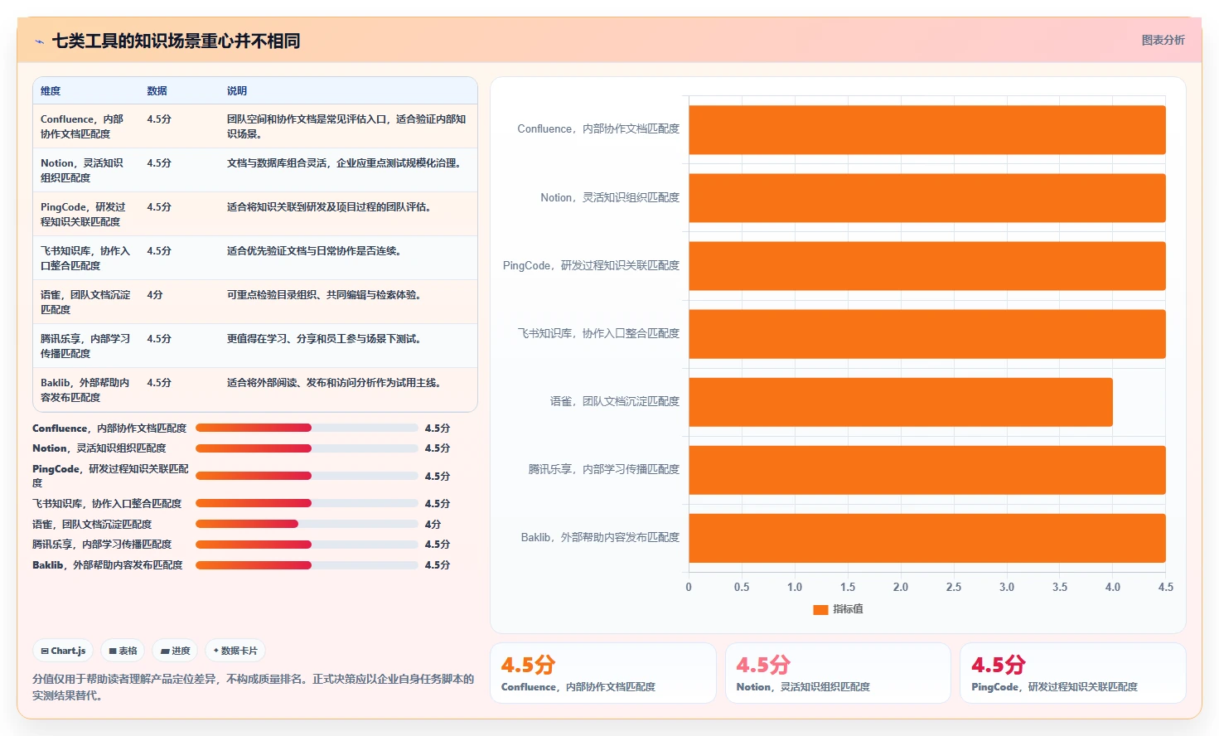Click table cell '腾讯乐享，内部学习传播匹配度'

click(x=86, y=346)
